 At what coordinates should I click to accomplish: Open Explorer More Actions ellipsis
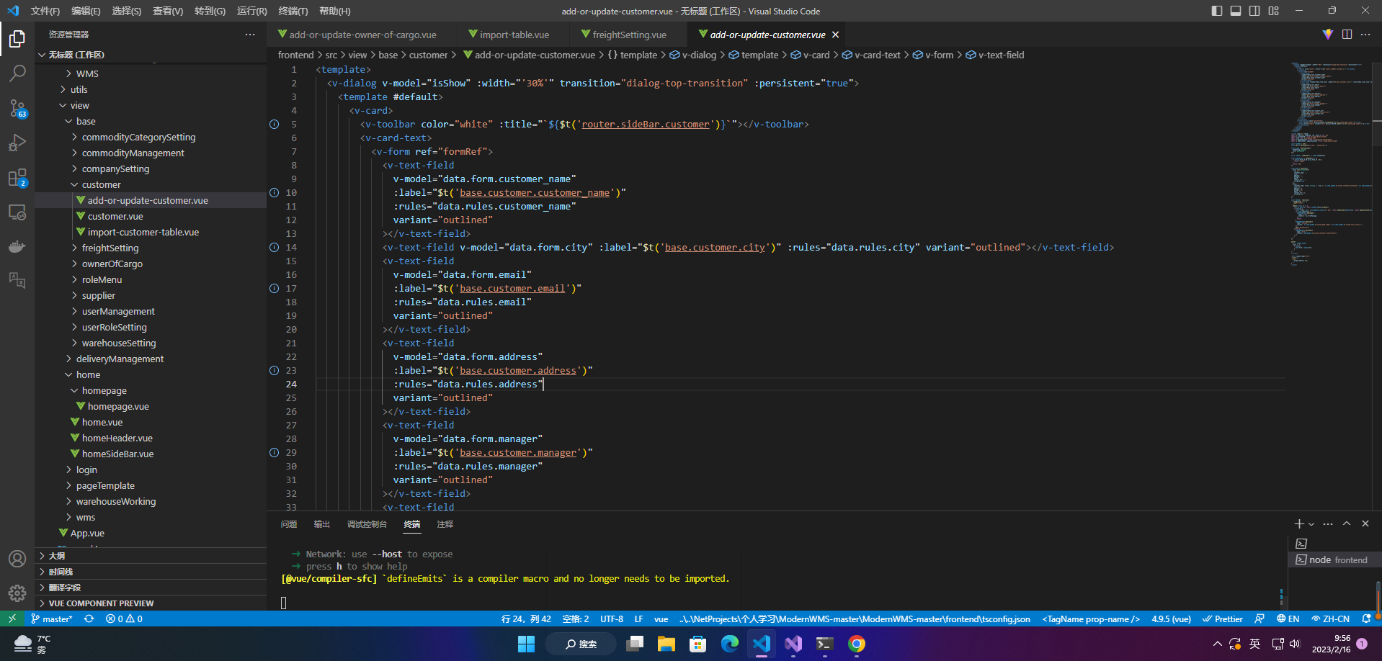pos(250,35)
